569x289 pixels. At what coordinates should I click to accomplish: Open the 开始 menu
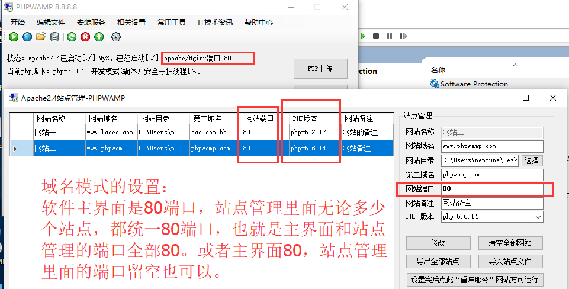[x=17, y=22]
